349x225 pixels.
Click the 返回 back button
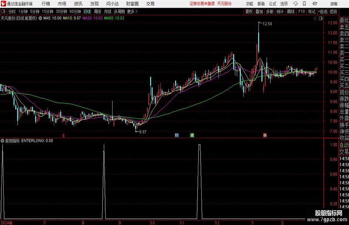333,11
